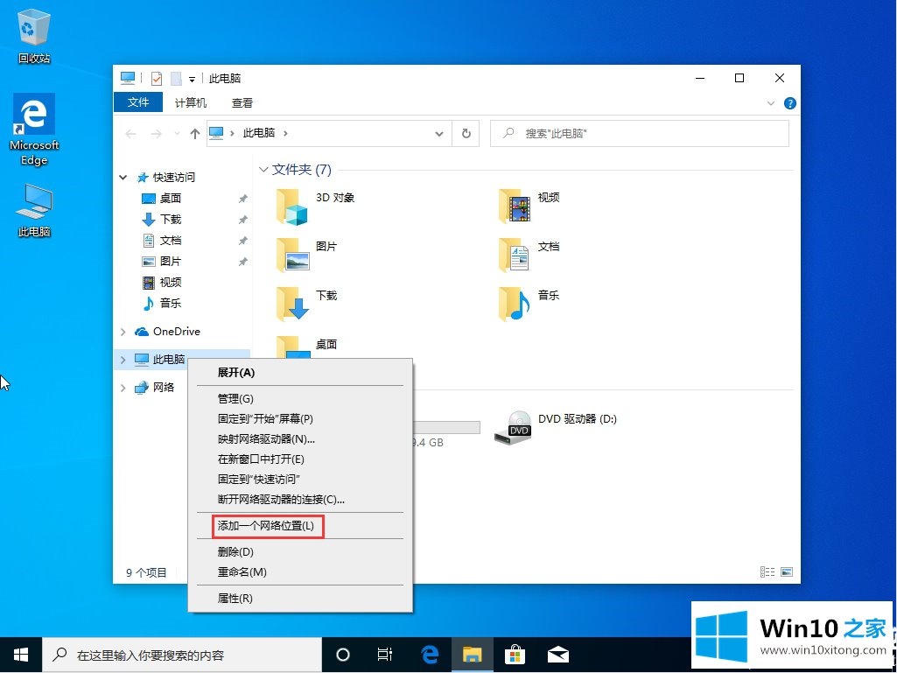Collapse the 文件夹 (7) group

(x=263, y=170)
